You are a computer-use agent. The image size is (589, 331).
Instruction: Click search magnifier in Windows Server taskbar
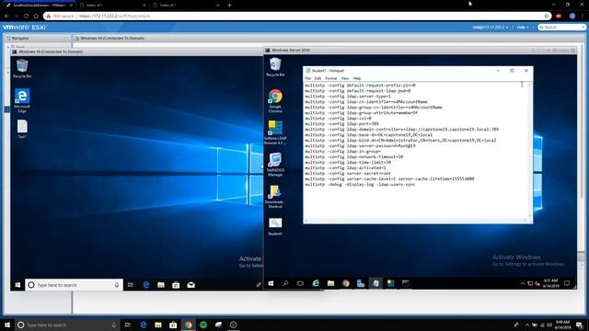(285, 283)
